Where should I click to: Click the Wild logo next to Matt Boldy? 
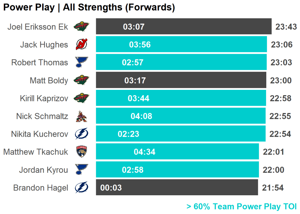tap(81, 80)
